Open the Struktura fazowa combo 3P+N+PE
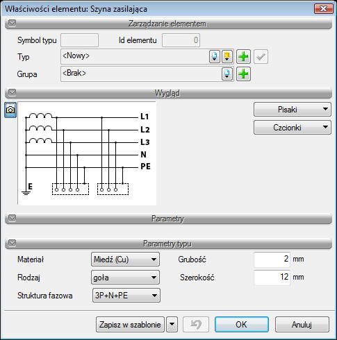This screenshot has width=337, height=340. 126,296
